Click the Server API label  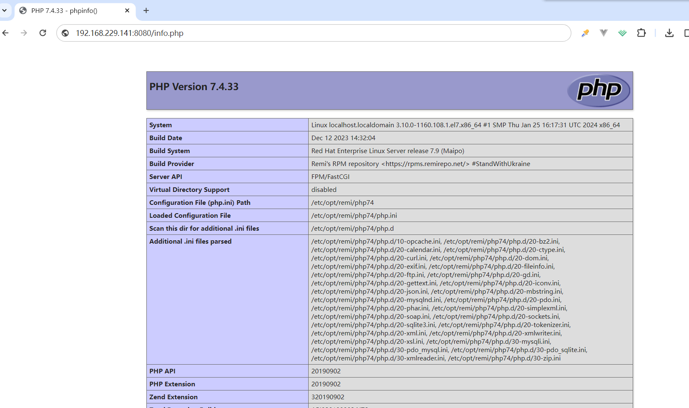point(166,177)
